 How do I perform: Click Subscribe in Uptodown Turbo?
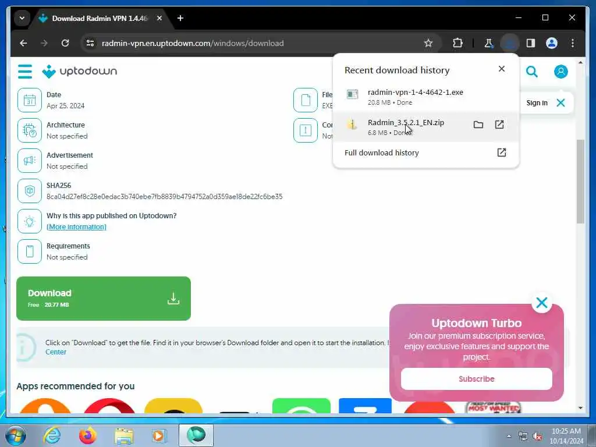(x=477, y=379)
